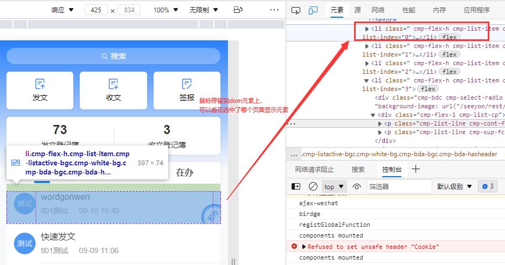Expand the li node with list-index 2
The image size is (505, 265).
[x=366, y=64]
